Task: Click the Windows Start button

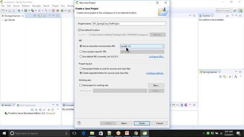Action: click(x=4, y=133)
